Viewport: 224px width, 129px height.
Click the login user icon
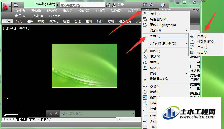[114, 5]
